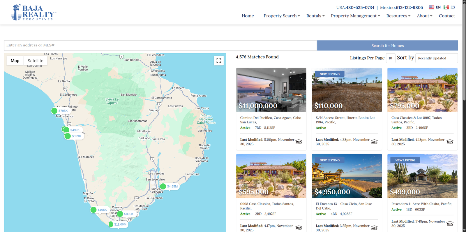Viewport: 466px width, 232px height.
Task: Focus the address or MLS# search field
Action: (x=160, y=45)
